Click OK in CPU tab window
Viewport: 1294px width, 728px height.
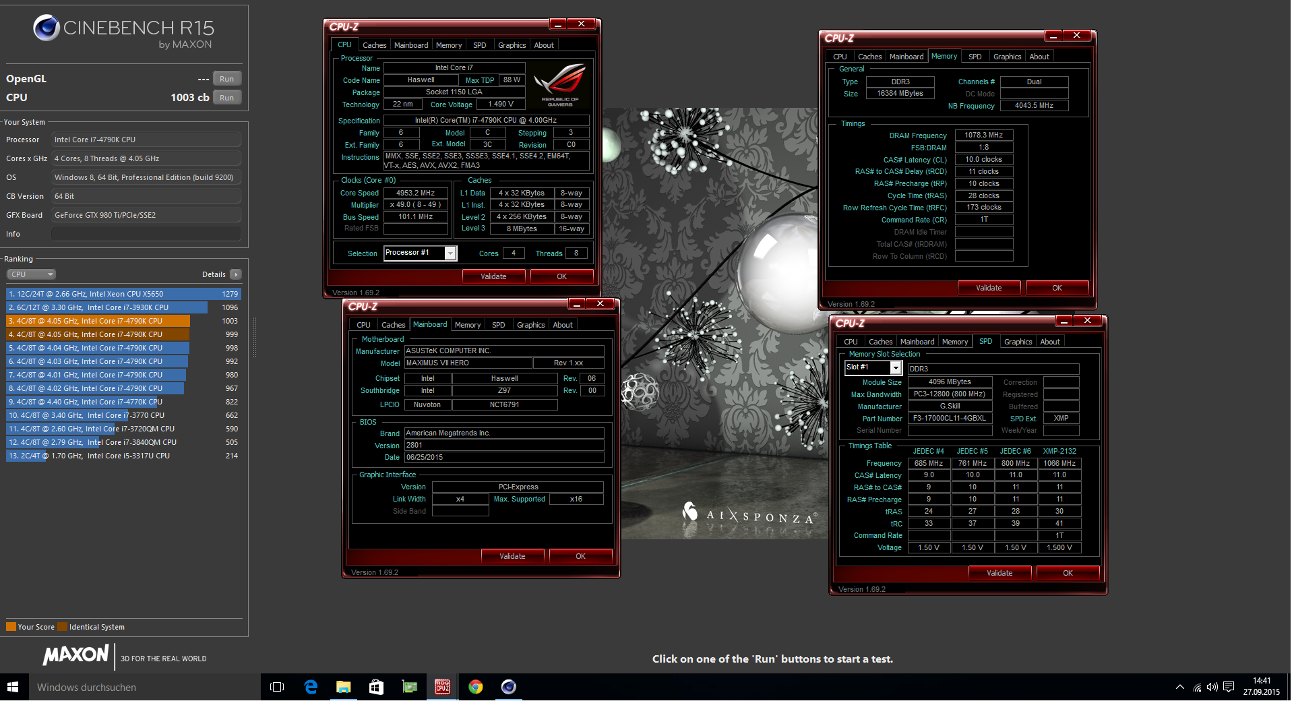[x=561, y=276]
